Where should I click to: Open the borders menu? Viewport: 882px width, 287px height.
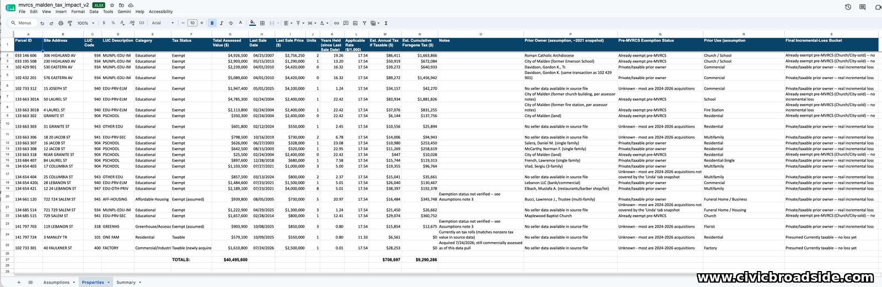coord(262,23)
